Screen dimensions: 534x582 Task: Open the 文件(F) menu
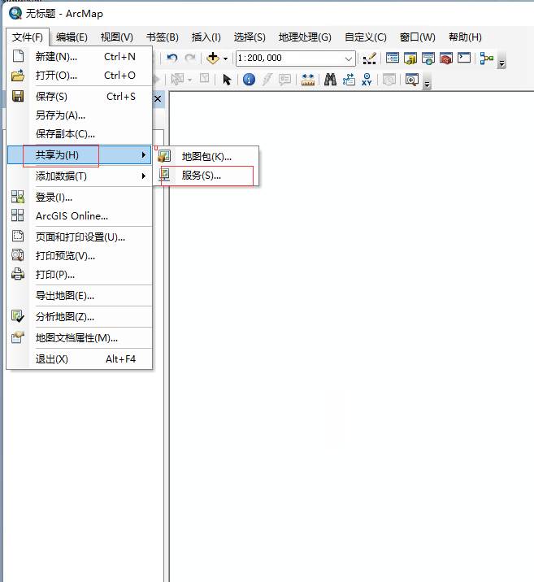[x=28, y=37]
